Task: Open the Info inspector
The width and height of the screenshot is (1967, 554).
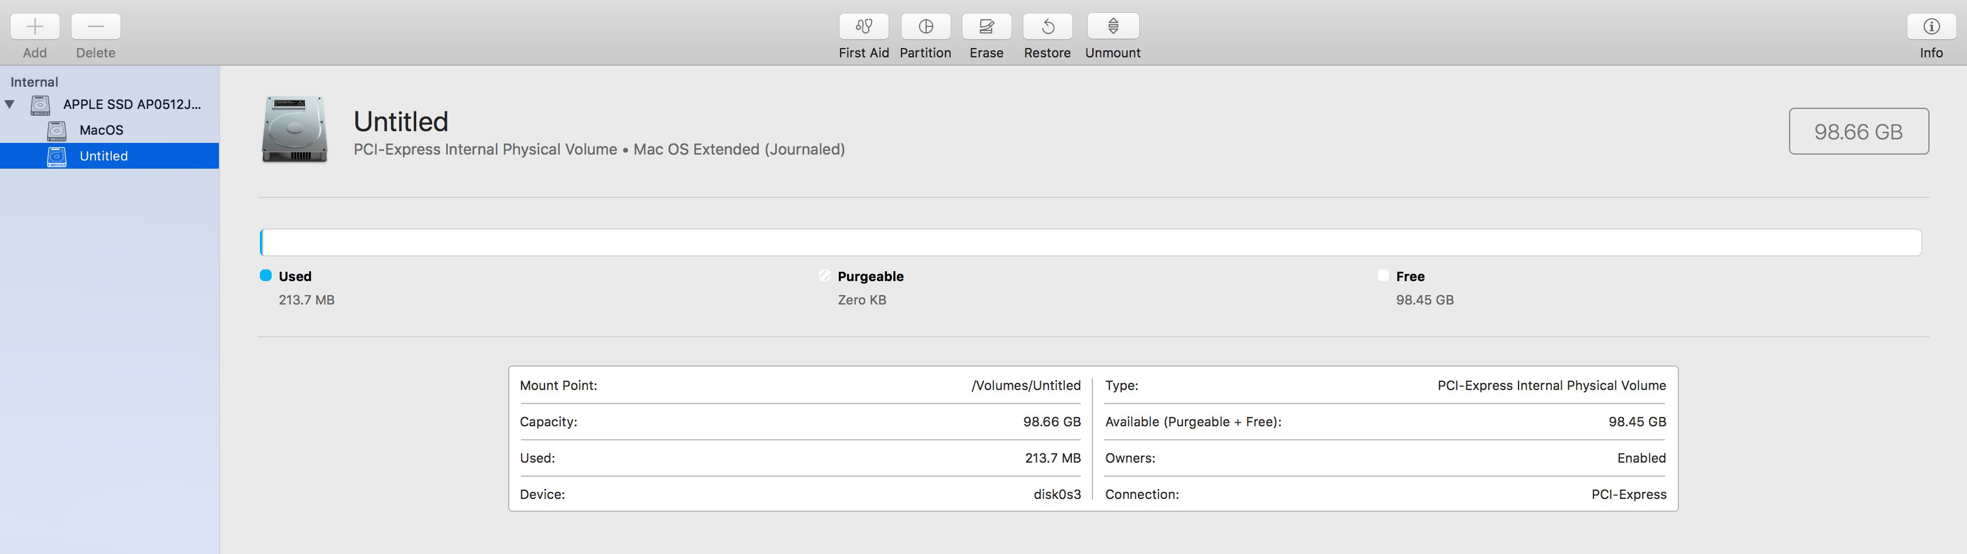Action: tap(1931, 27)
